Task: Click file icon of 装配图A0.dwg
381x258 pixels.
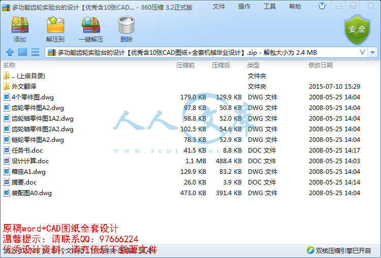Action: 7,193
